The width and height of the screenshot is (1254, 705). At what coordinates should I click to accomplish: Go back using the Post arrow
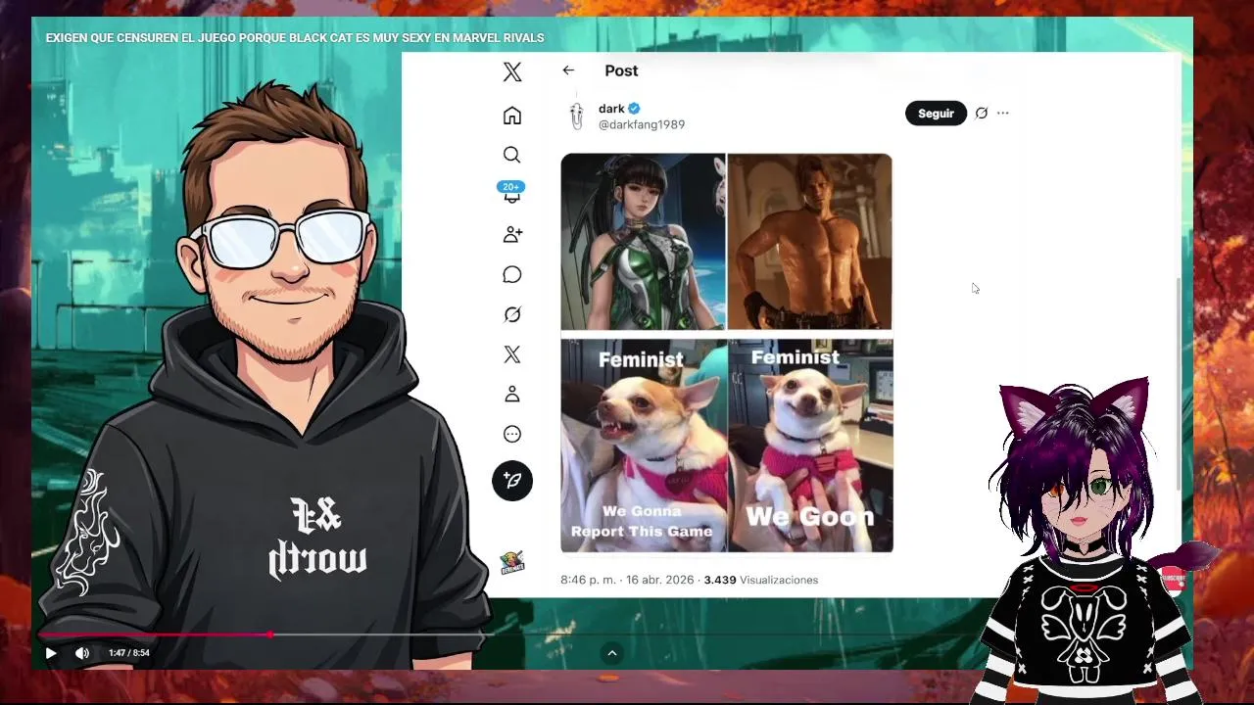point(568,70)
